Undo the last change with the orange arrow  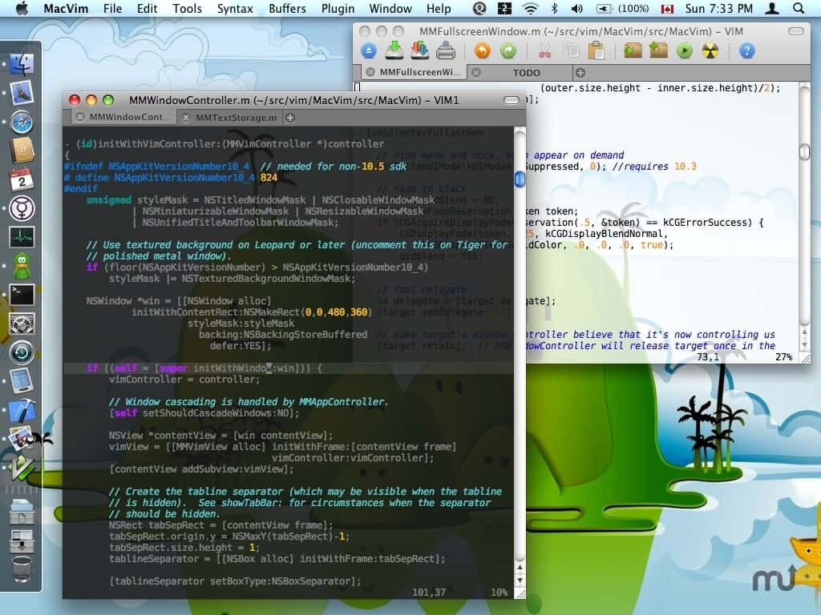[482, 51]
